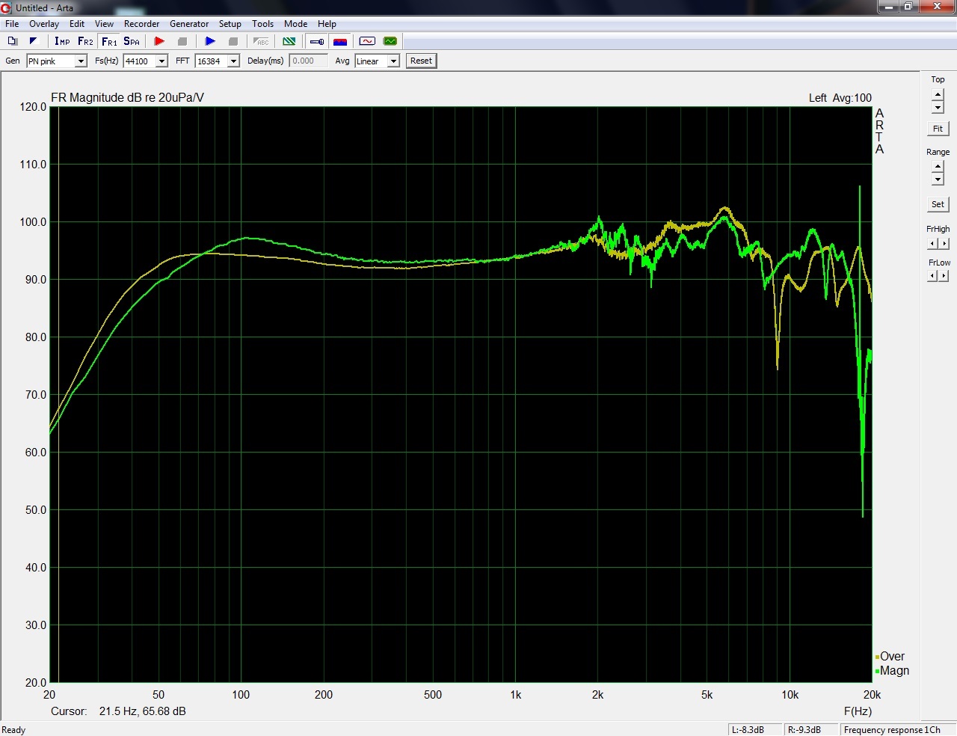Switch to Imp impulse response mode
957x736 pixels.
pos(62,41)
